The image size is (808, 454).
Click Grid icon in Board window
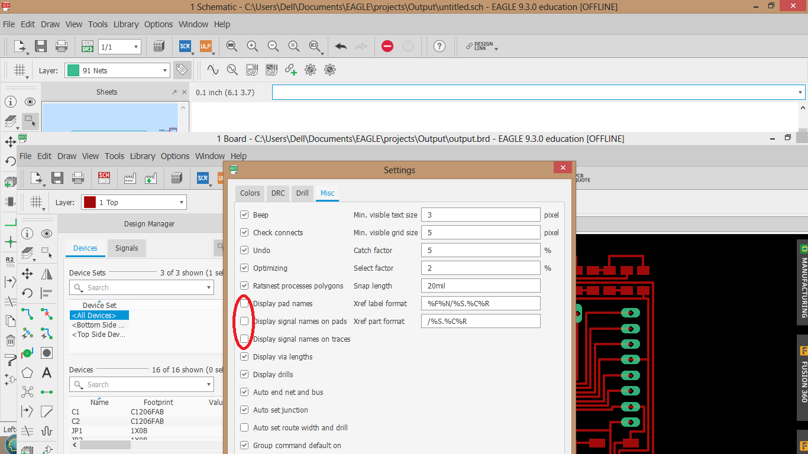[37, 202]
